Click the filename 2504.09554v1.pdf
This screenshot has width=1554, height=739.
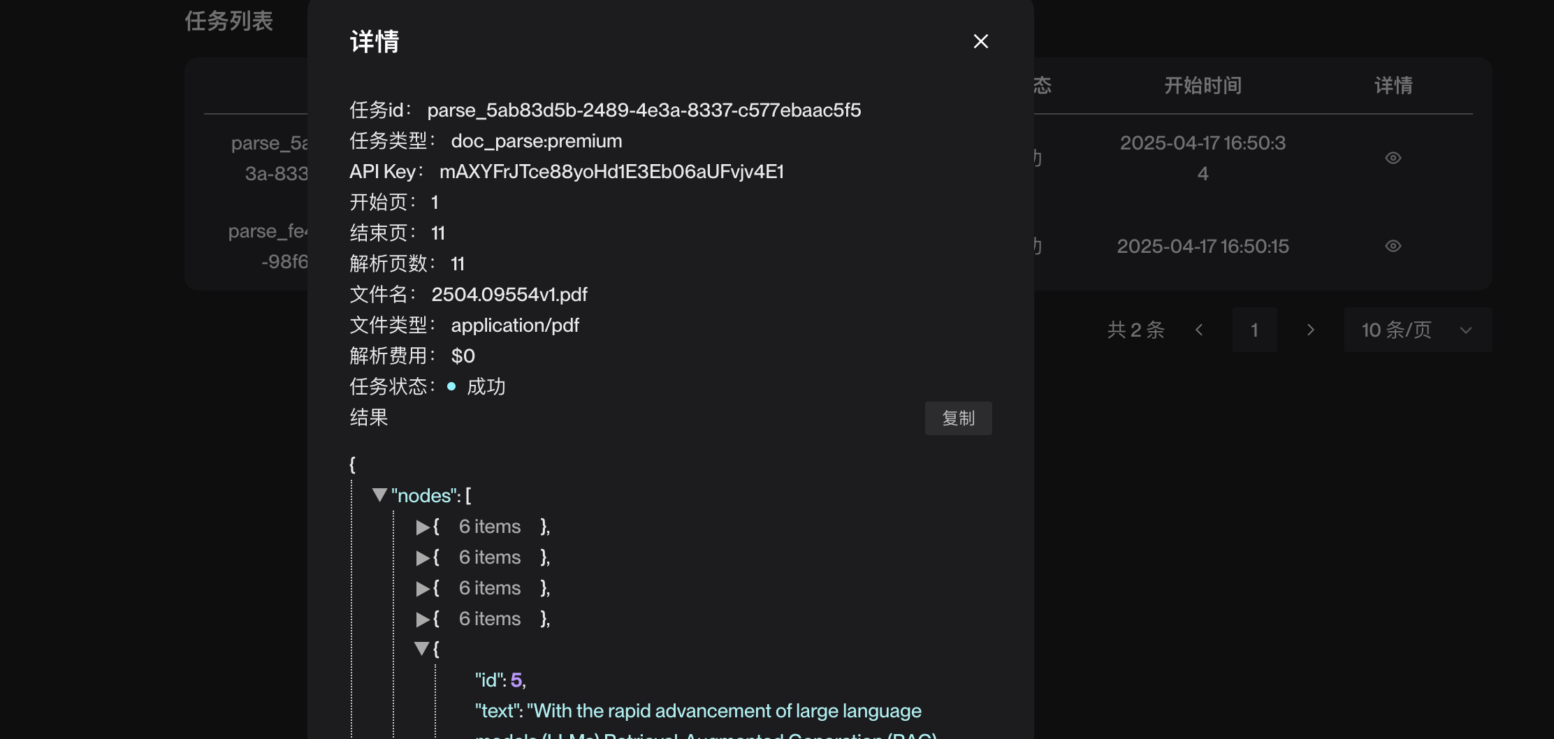point(509,294)
